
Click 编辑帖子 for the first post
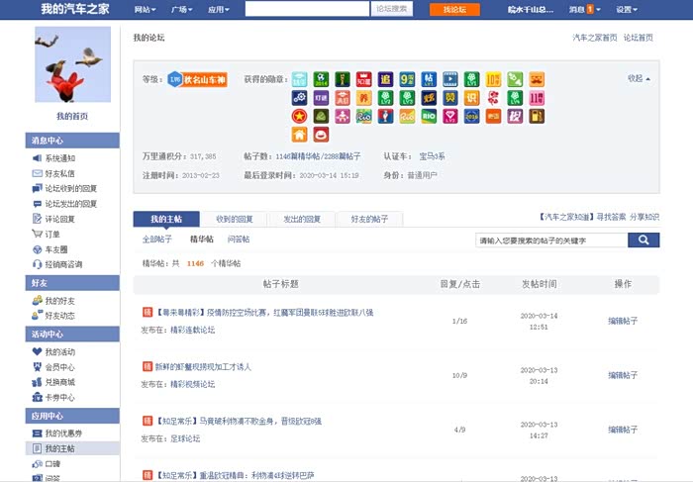[x=623, y=321]
